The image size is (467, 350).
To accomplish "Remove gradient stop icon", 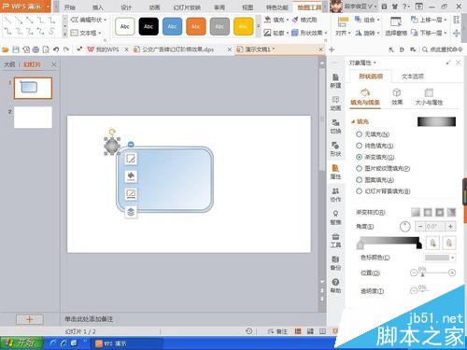I will pos(448,243).
